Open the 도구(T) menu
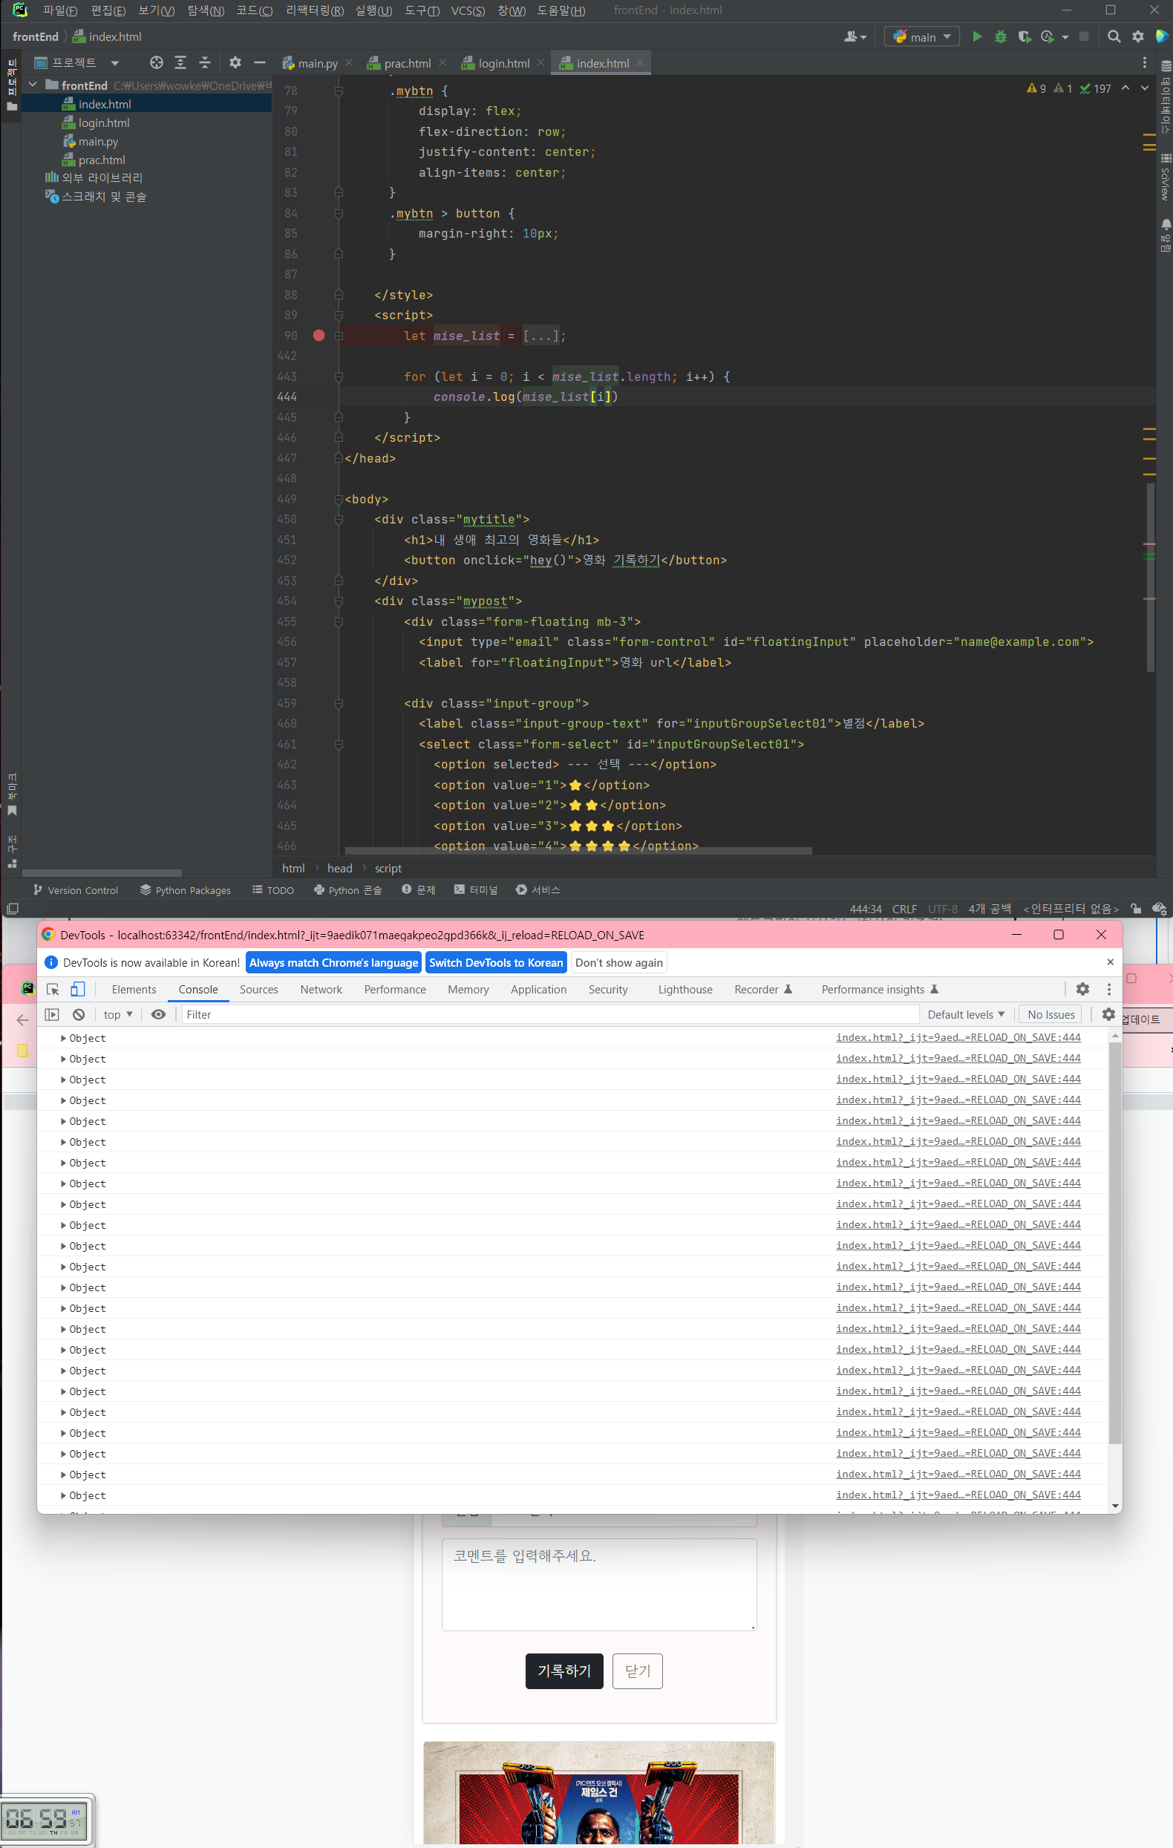1173x1848 pixels. [x=422, y=10]
